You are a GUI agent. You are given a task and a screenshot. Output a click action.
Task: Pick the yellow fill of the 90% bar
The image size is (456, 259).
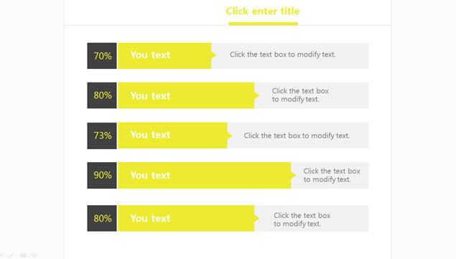205,175
